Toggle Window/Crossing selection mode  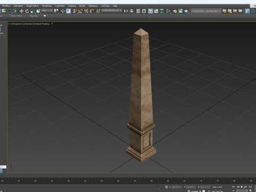pos(14,11)
